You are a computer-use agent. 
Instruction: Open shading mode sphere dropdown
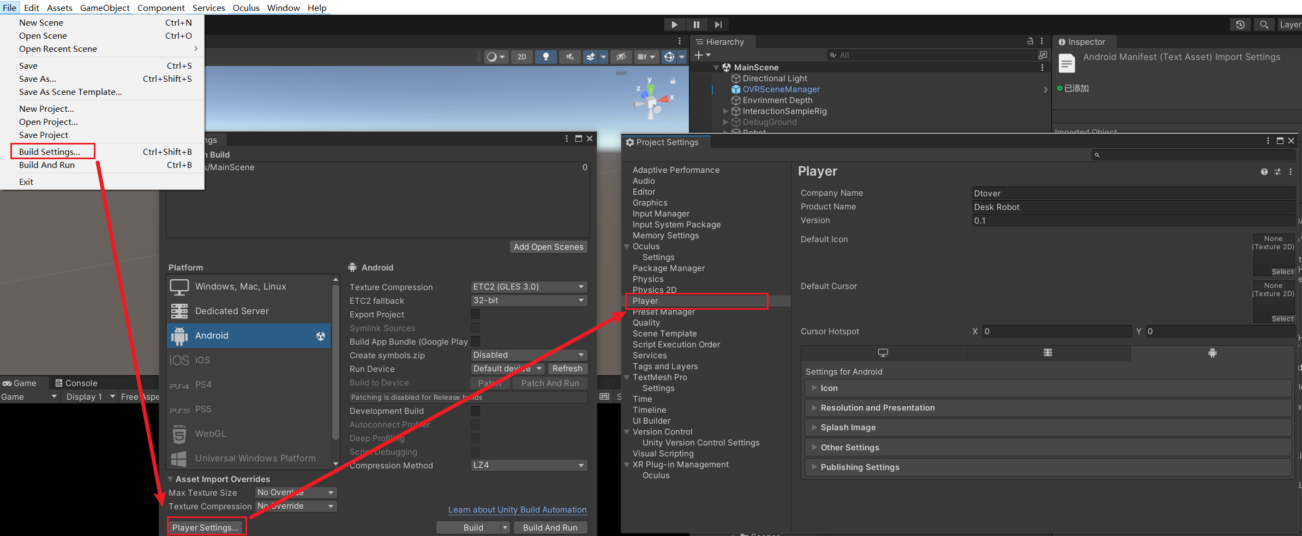click(496, 57)
